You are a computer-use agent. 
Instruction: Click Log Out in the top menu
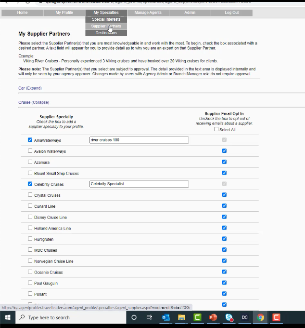(231, 13)
